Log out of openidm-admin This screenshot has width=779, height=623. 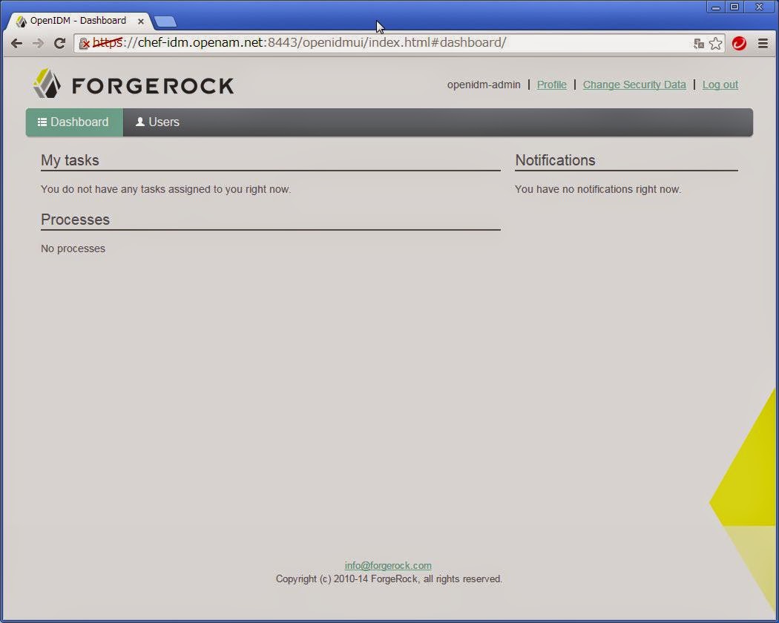[720, 85]
